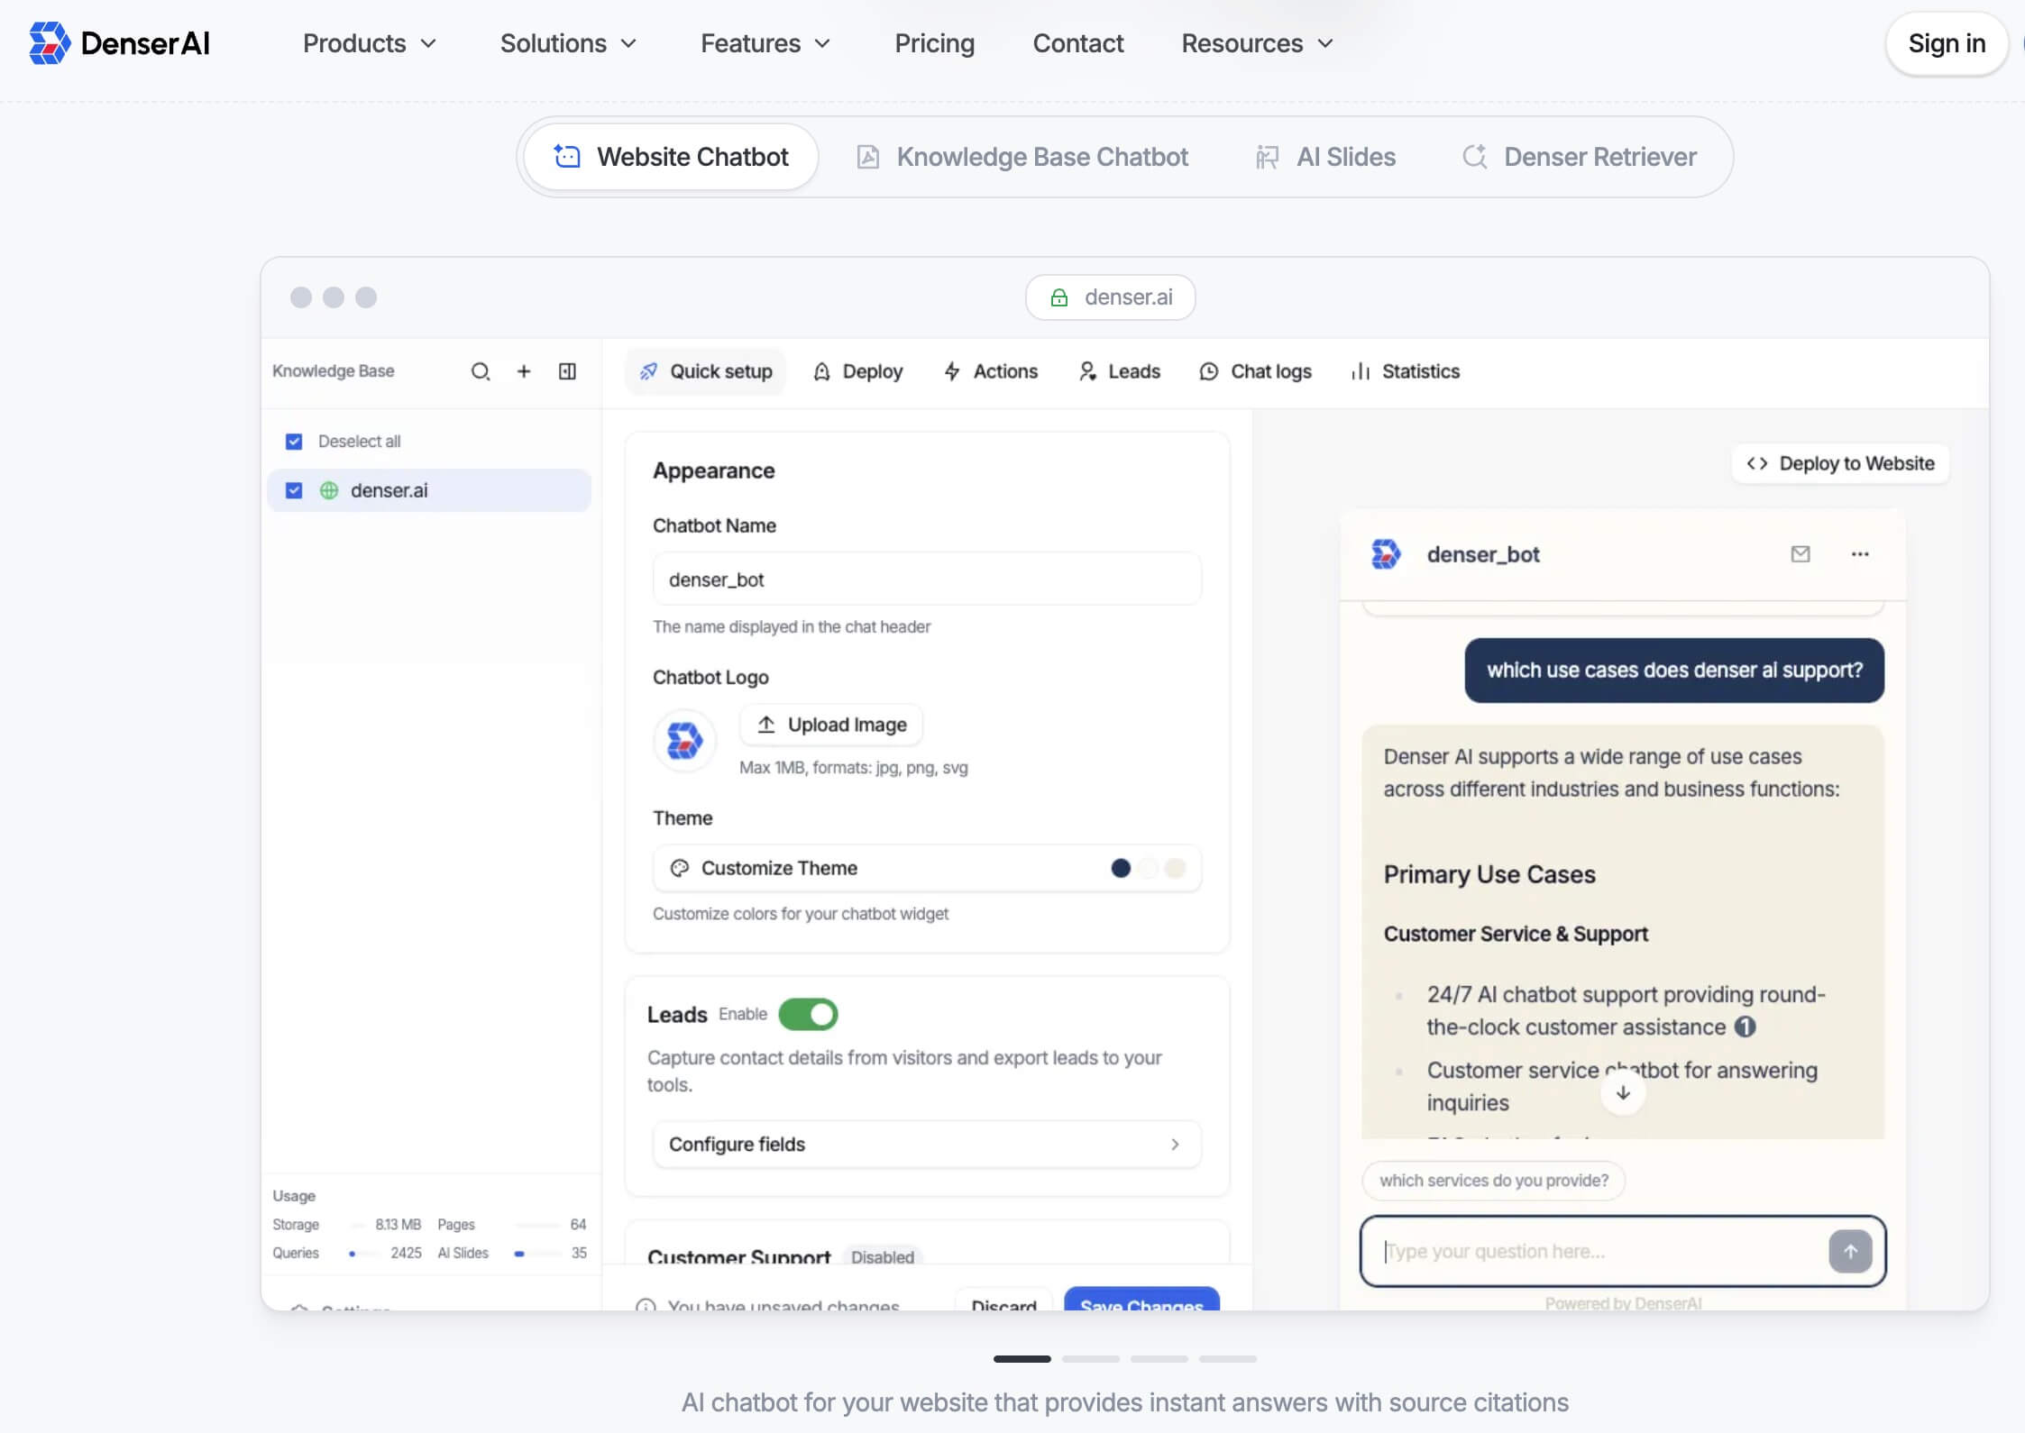Toggle the sidebar panel layout icon

pos(567,371)
